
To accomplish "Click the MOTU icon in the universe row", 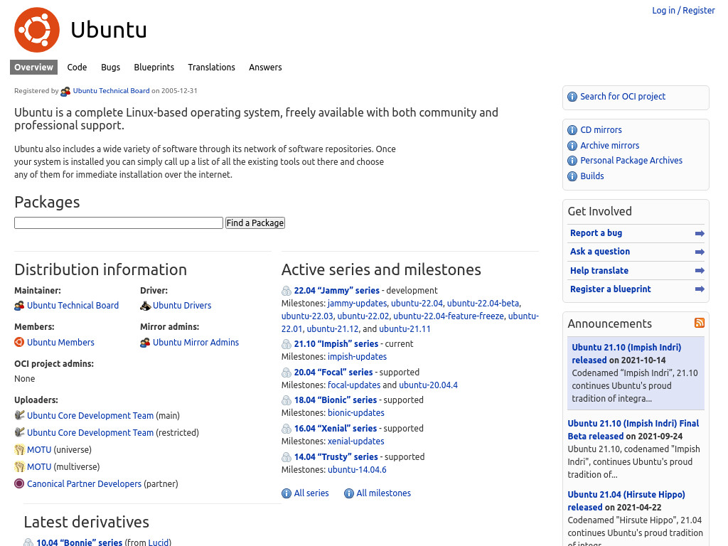I will 19,449.
